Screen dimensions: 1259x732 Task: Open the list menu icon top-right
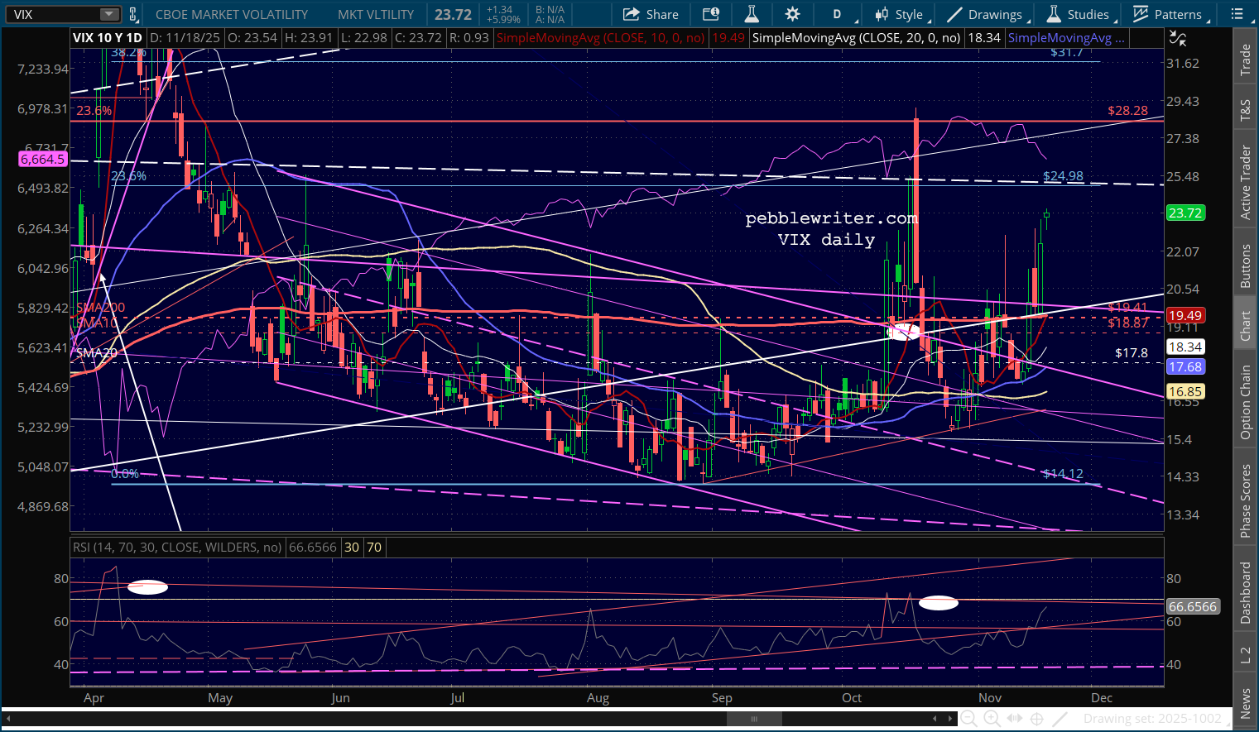(x=1237, y=14)
